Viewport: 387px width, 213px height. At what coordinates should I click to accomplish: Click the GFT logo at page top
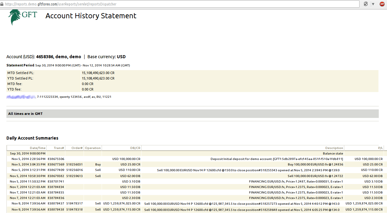pos(22,17)
